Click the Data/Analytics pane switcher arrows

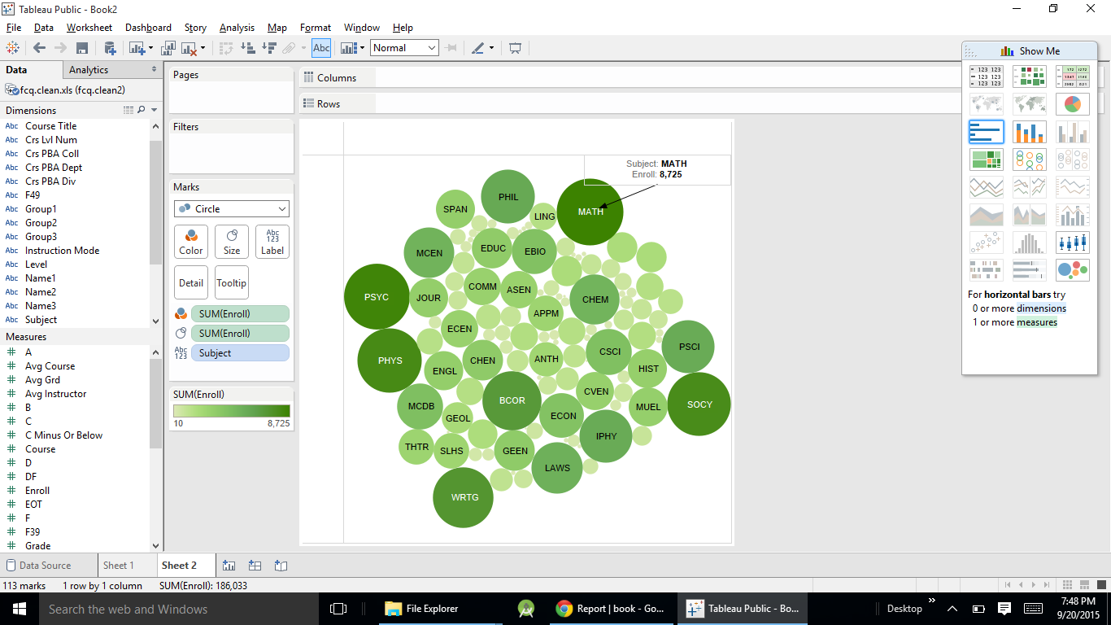tap(155, 70)
